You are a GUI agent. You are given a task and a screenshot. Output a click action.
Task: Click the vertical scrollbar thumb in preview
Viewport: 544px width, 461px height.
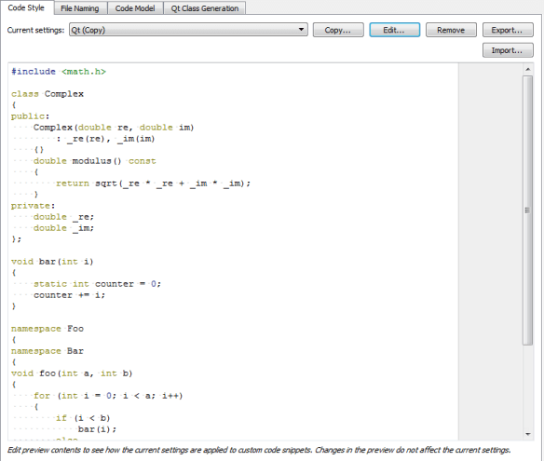coord(527,210)
